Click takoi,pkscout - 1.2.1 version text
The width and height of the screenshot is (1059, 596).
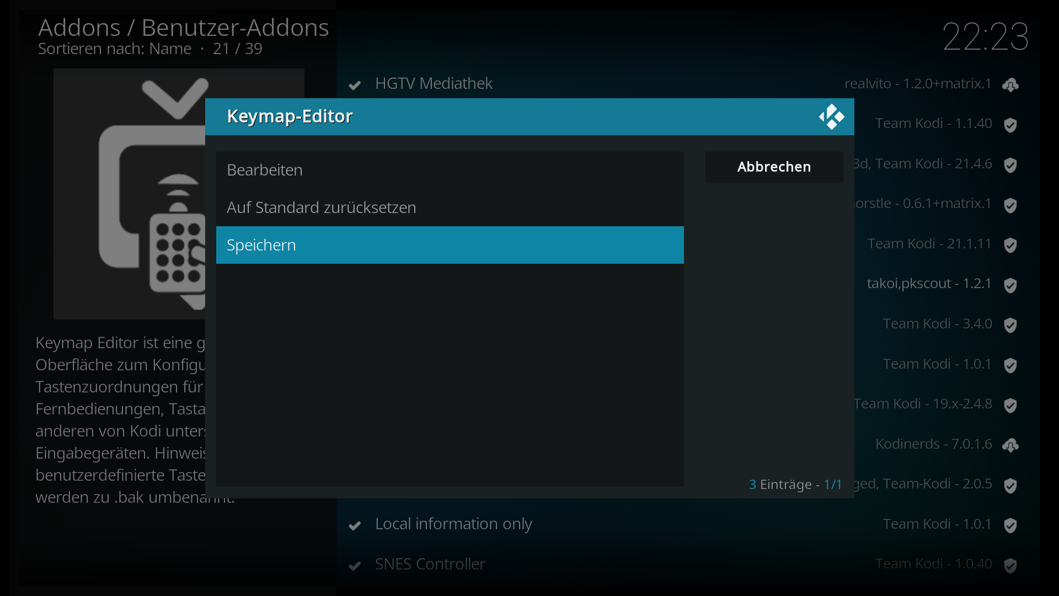point(929,284)
